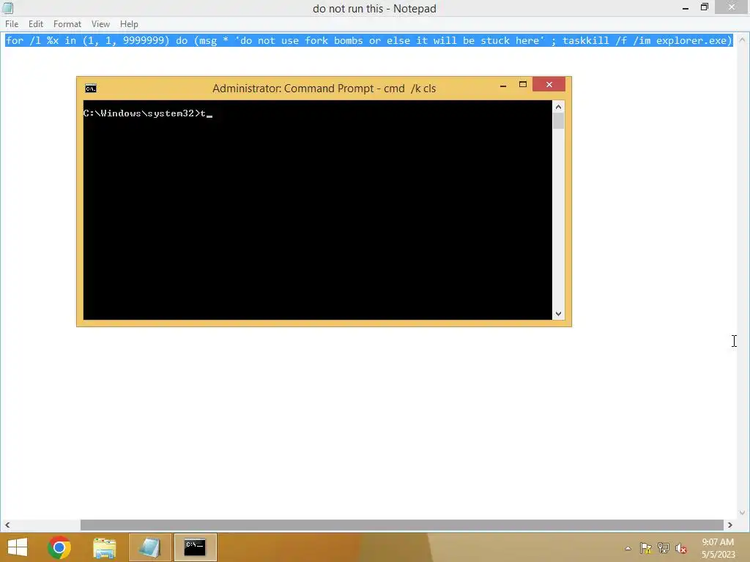Minimize the Notepad window
The image size is (750, 562).
tap(686, 7)
